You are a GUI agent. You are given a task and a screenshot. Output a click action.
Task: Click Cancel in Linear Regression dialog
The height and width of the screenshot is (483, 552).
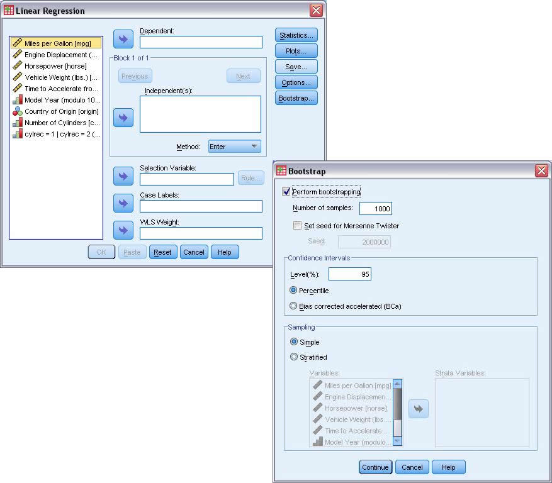(194, 252)
